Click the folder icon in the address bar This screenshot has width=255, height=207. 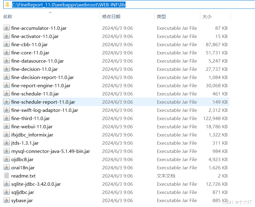coord(7,5)
